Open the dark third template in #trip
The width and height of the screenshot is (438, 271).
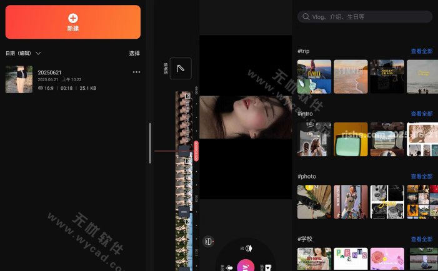point(387,77)
